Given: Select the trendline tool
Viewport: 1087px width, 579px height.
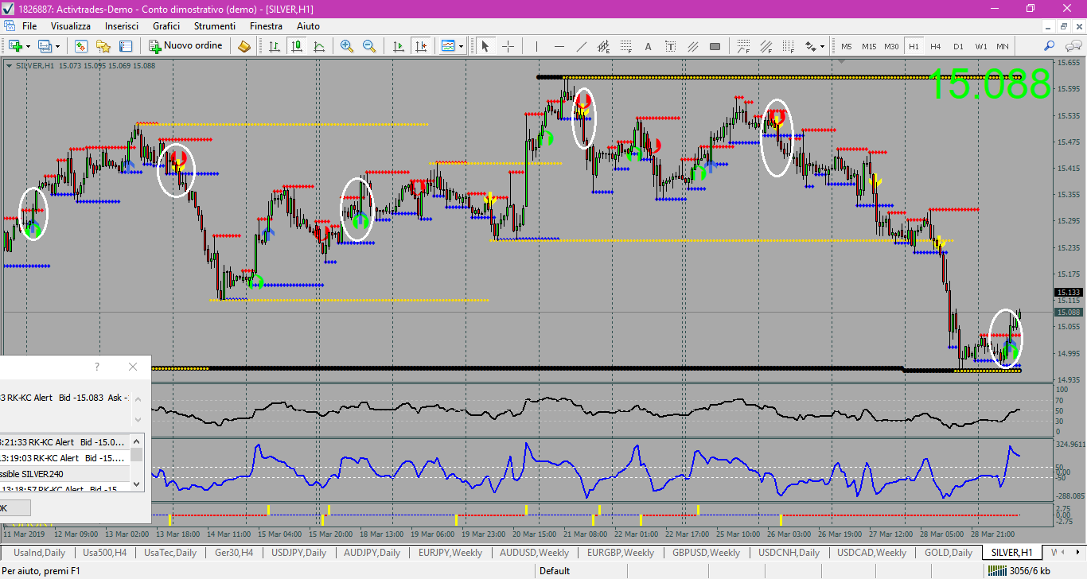Looking at the screenshot, I should 582,46.
